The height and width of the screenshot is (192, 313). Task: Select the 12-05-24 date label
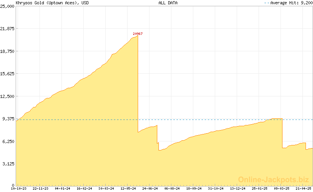[x=128, y=188]
